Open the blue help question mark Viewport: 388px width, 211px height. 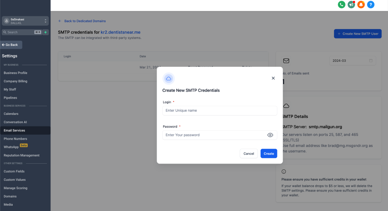tap(370, 5)
